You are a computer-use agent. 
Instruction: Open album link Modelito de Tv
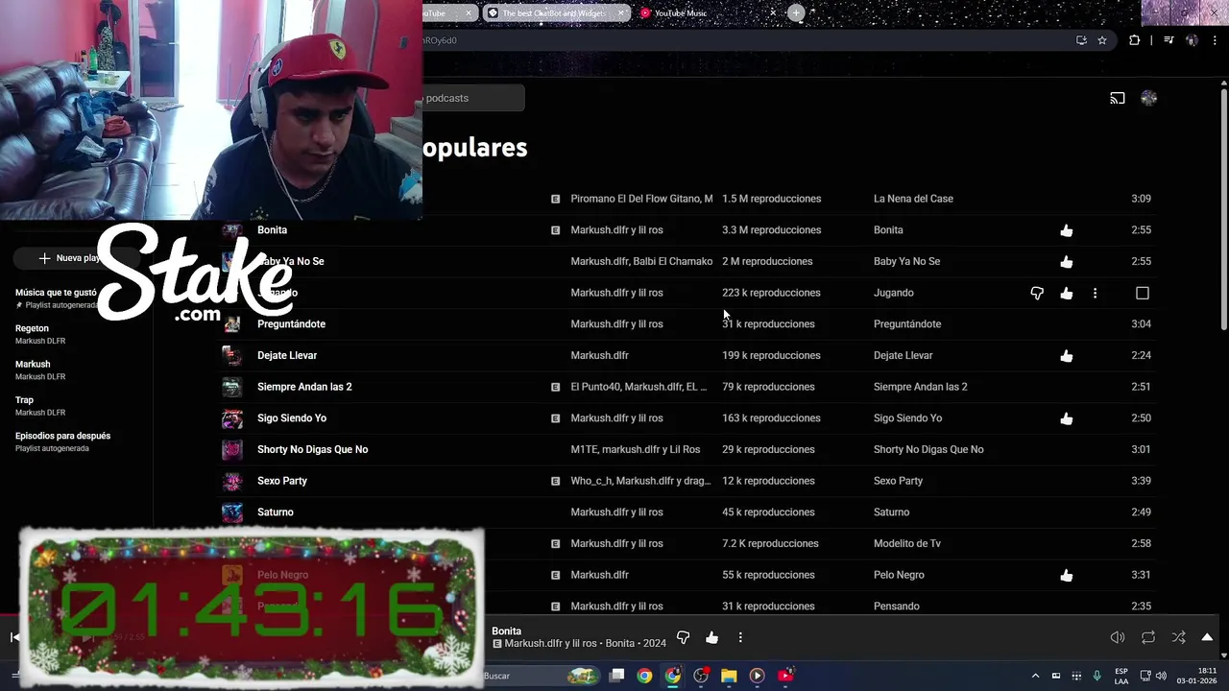point(907,543)
